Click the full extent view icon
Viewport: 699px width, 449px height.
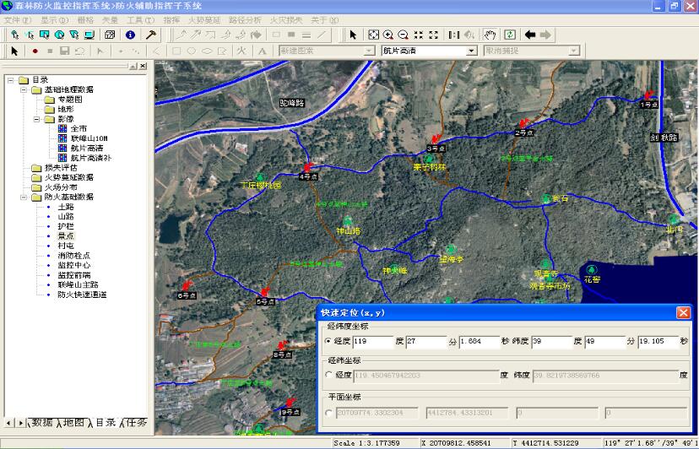(x=373, y=35)
